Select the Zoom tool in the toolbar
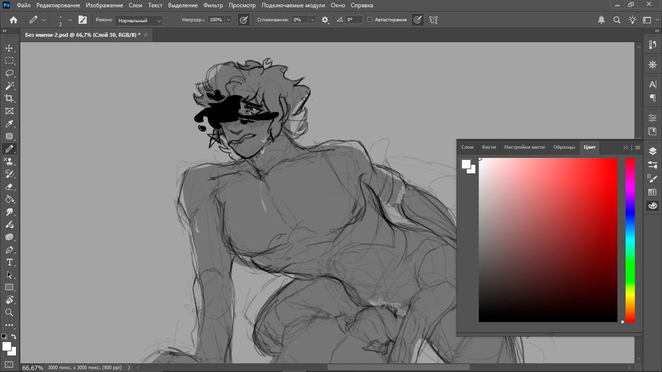 click(9, 312)
